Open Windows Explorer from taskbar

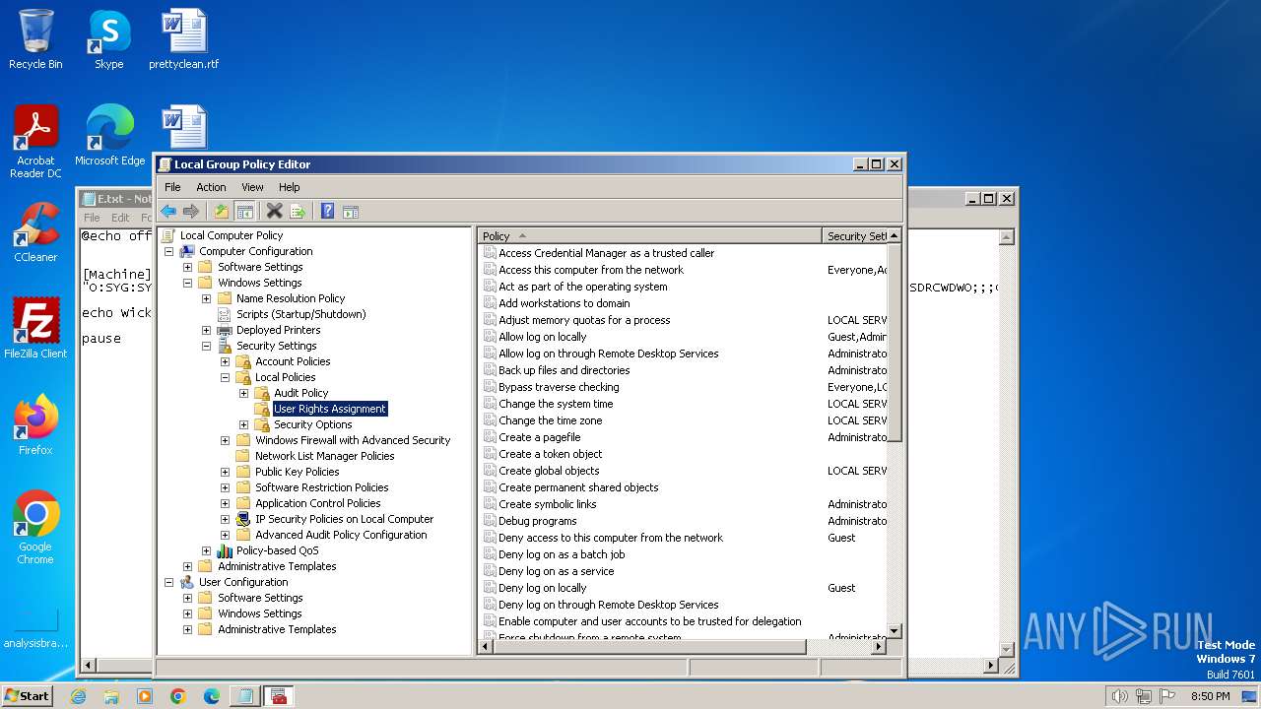[111, 696]
